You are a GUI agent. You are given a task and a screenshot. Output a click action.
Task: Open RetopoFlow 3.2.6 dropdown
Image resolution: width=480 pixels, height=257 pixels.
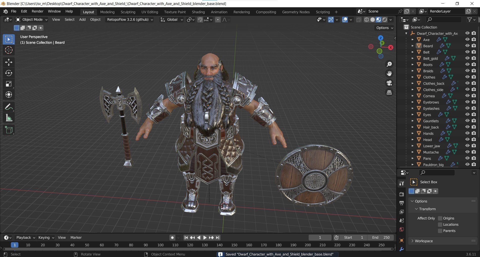(x=130, y=19)
